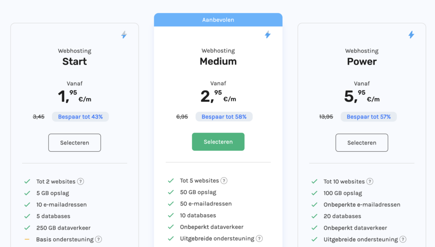Viewport: 435px width, 247px height.
Task: Open help icon next to 'Tot 2 websites'
Action: click(x=80, y=182)
